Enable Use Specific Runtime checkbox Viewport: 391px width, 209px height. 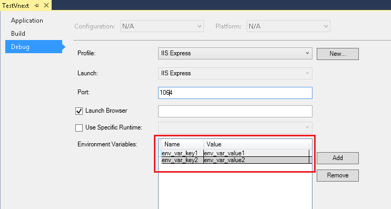pos(79,128)
